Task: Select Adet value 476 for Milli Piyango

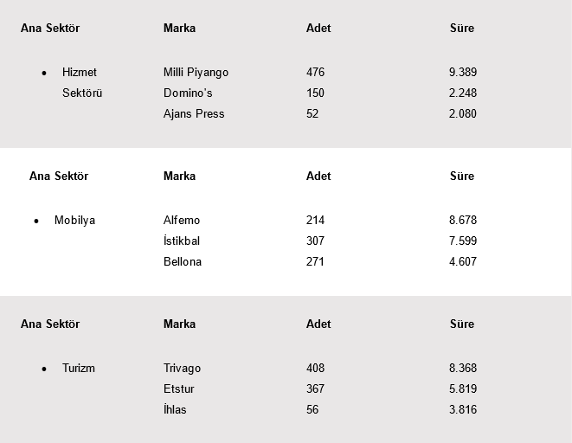Action: [x=316, y=73]
